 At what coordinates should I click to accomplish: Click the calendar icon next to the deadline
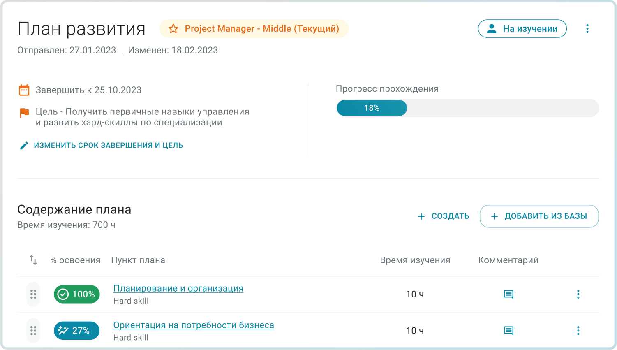(x=24, y=90)
